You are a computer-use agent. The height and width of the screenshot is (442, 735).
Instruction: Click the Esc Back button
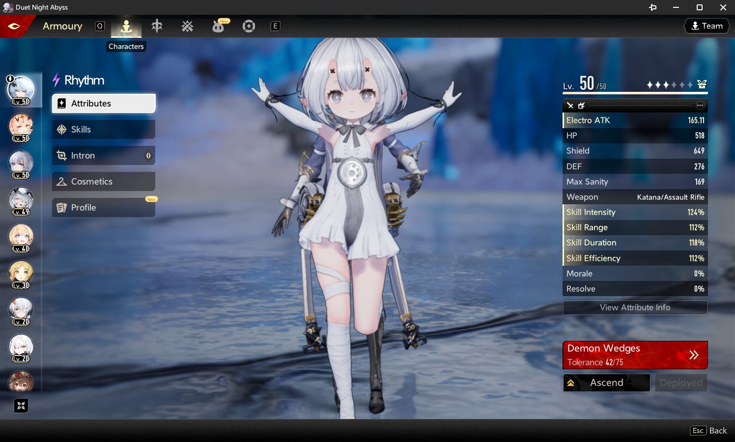(708, 431)
